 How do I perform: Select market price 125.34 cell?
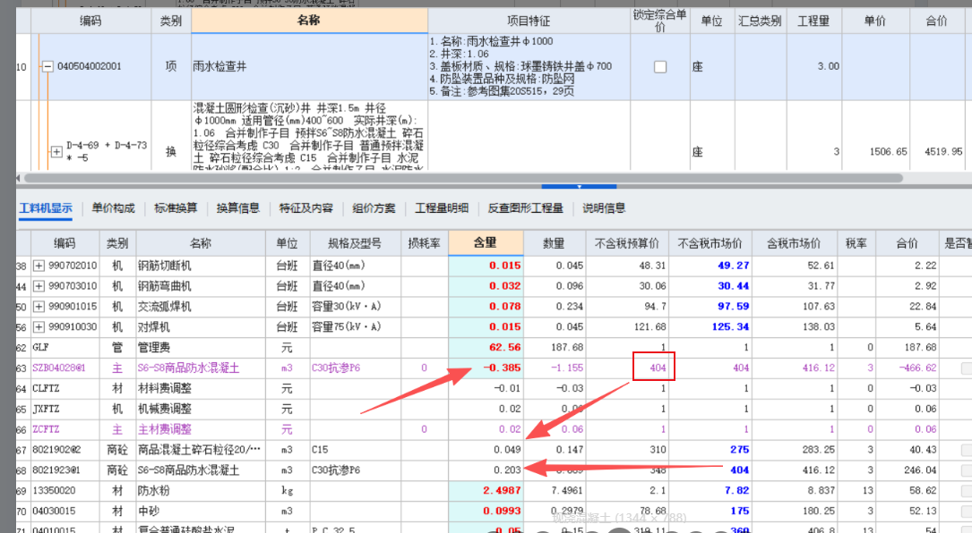pyautogui.click(x=710, y=326)
